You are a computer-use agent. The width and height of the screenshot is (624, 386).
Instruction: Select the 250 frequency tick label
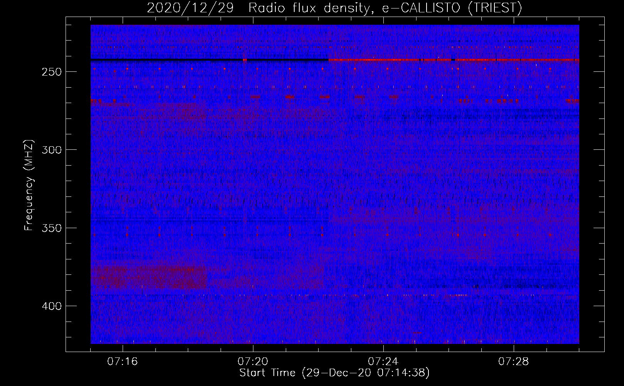[52, 72]
